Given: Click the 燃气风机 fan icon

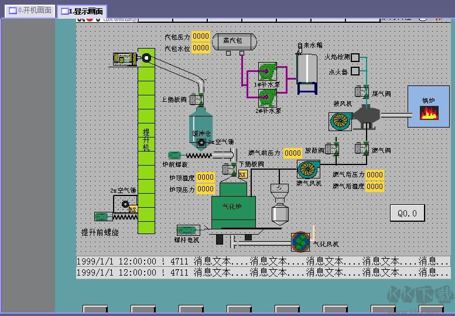Looking at the screenshot, I should (308, 169).
